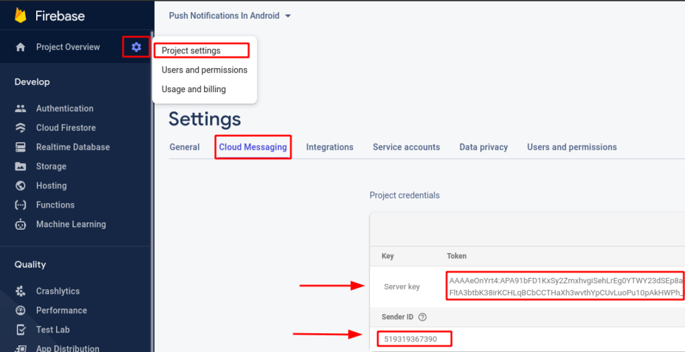Click the Key column header

[387, 256]
